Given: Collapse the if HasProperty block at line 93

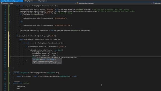Looking at the screenshot, I should (10, 36).
